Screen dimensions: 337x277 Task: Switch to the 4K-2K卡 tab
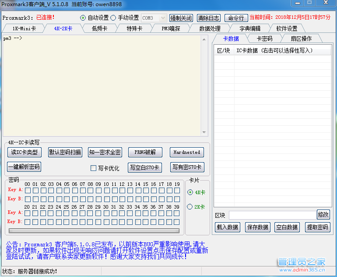point(63,28)
